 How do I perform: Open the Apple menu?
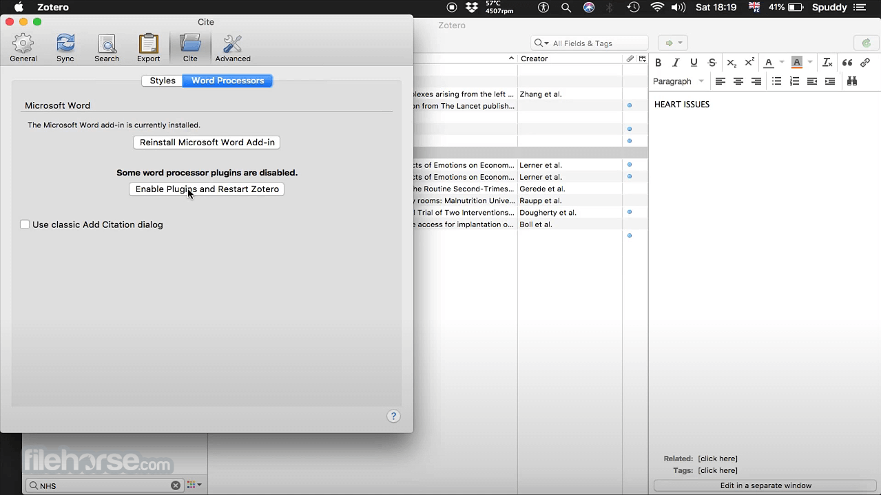pos(19,8)
